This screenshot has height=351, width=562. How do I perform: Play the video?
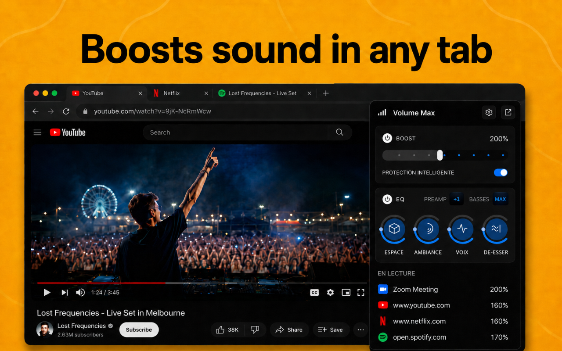(47, 293)
